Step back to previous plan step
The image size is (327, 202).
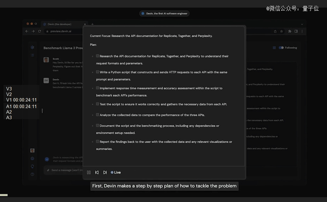point(97,173)
